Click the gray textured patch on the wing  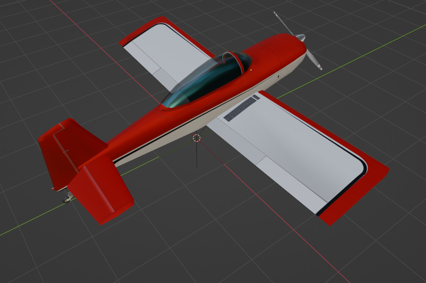[240, 110]
